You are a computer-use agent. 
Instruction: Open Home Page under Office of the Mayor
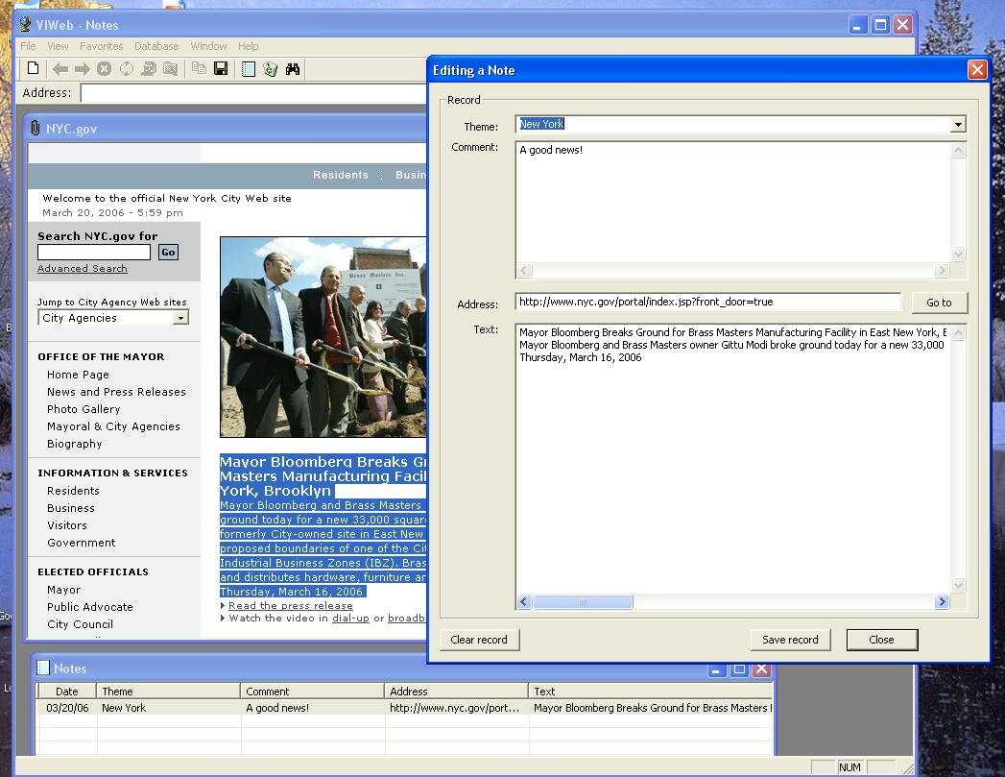pos(78,375)
